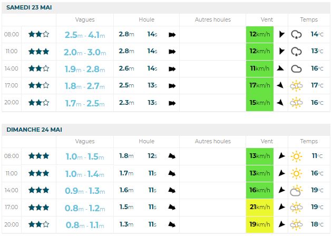Click the 2.5m - 4.1m wave height value
Image resolution: width=332 pixels, height=236 pixels.
pos(85,35)
